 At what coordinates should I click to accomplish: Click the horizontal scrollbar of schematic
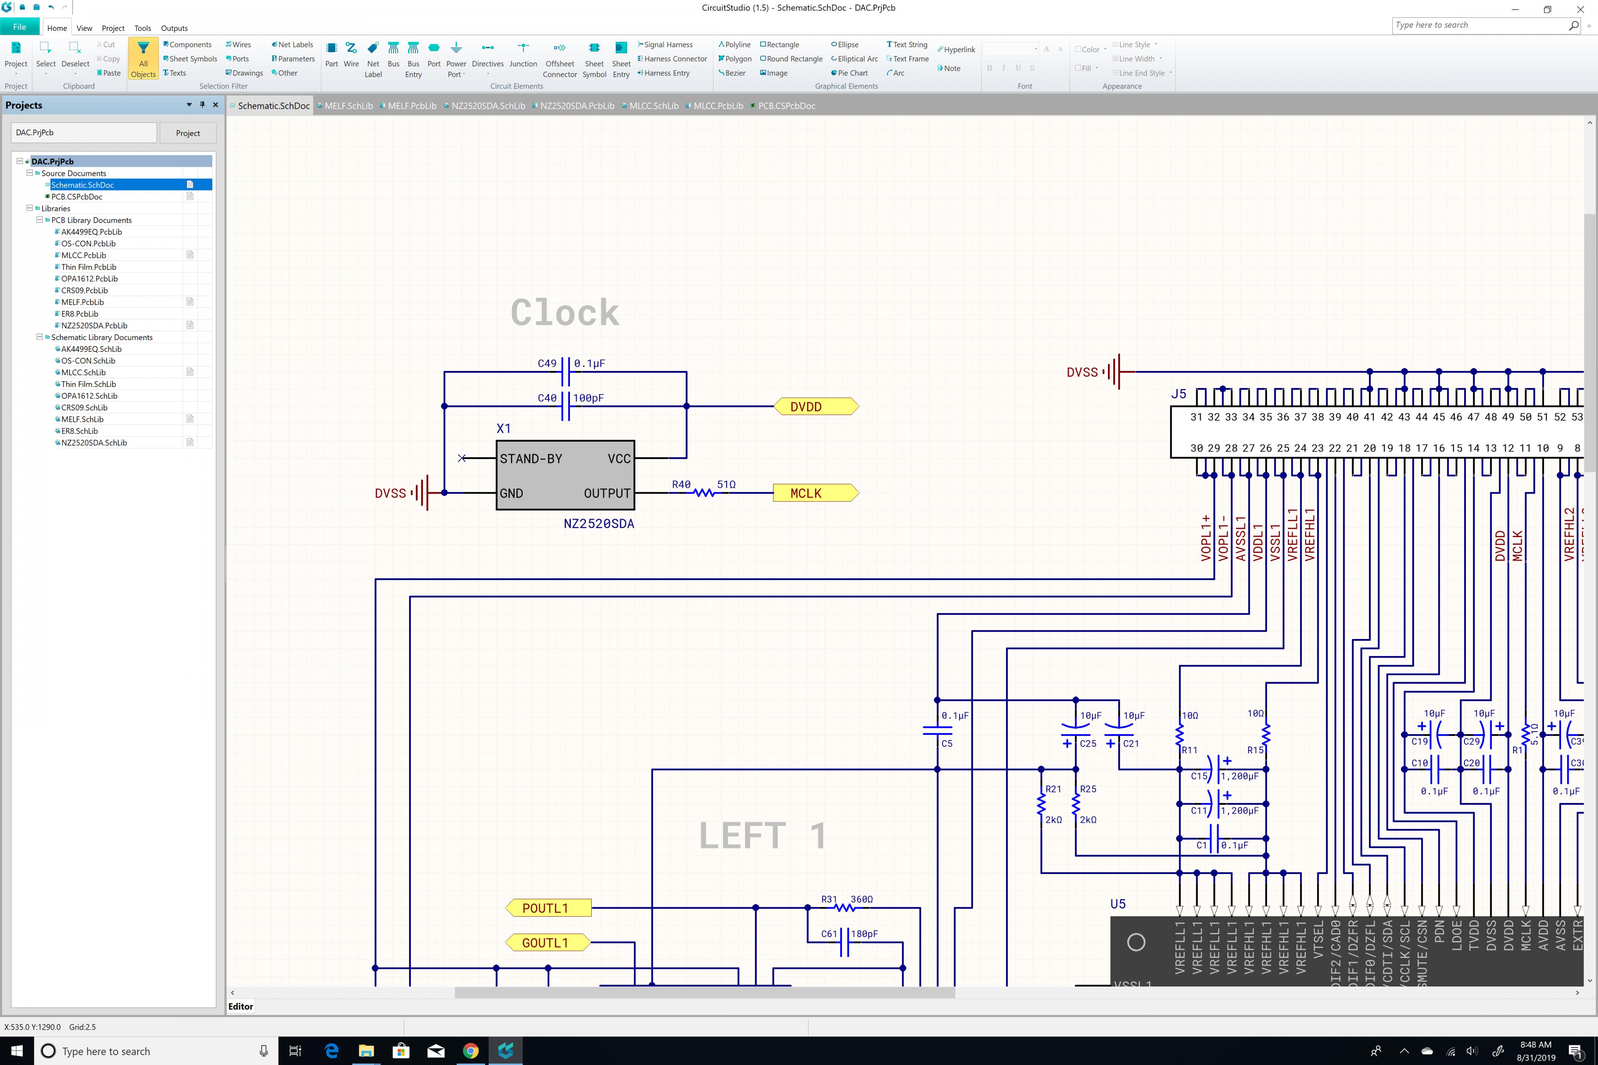pos(705,992)
